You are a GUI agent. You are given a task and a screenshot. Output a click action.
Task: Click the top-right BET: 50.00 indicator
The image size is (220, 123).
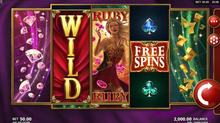[202, 2]
